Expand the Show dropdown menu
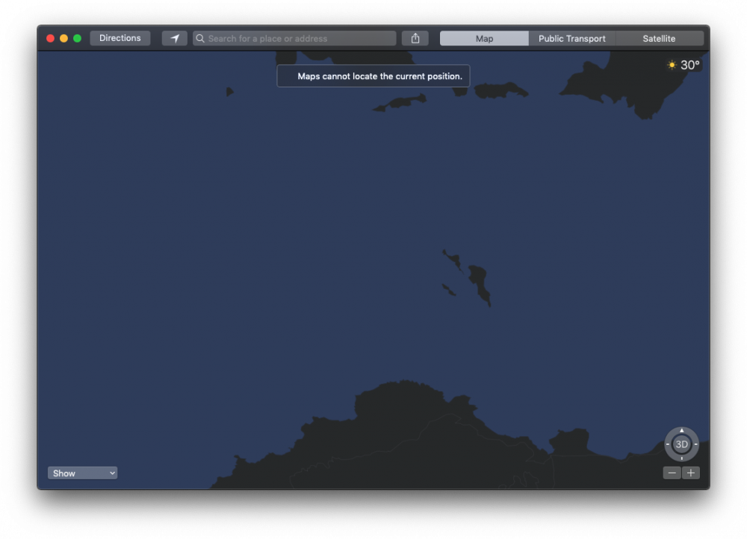Viewport: 747px width, 539px height. pyautogui.click(x=82, y=473)
